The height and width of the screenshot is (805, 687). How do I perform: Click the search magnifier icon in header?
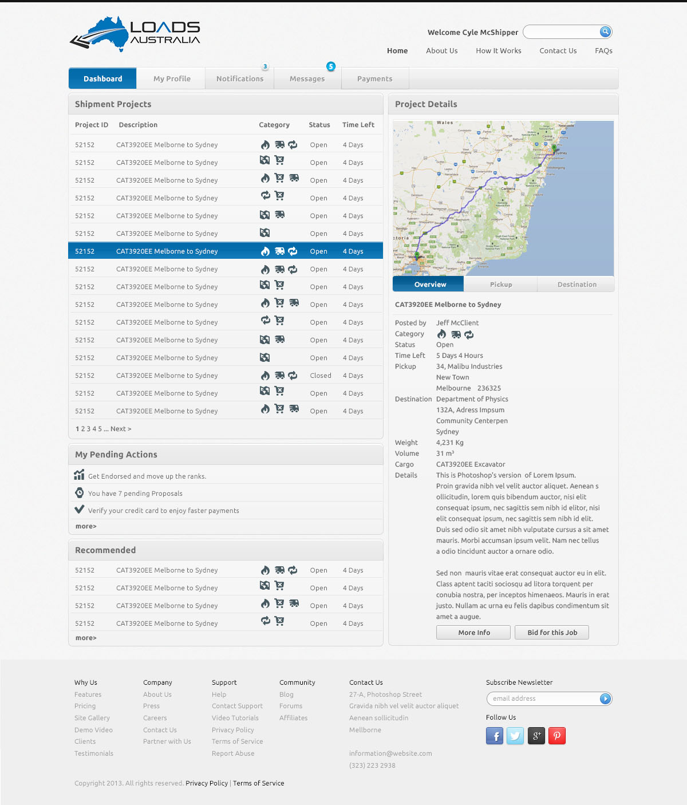[605, 32]
